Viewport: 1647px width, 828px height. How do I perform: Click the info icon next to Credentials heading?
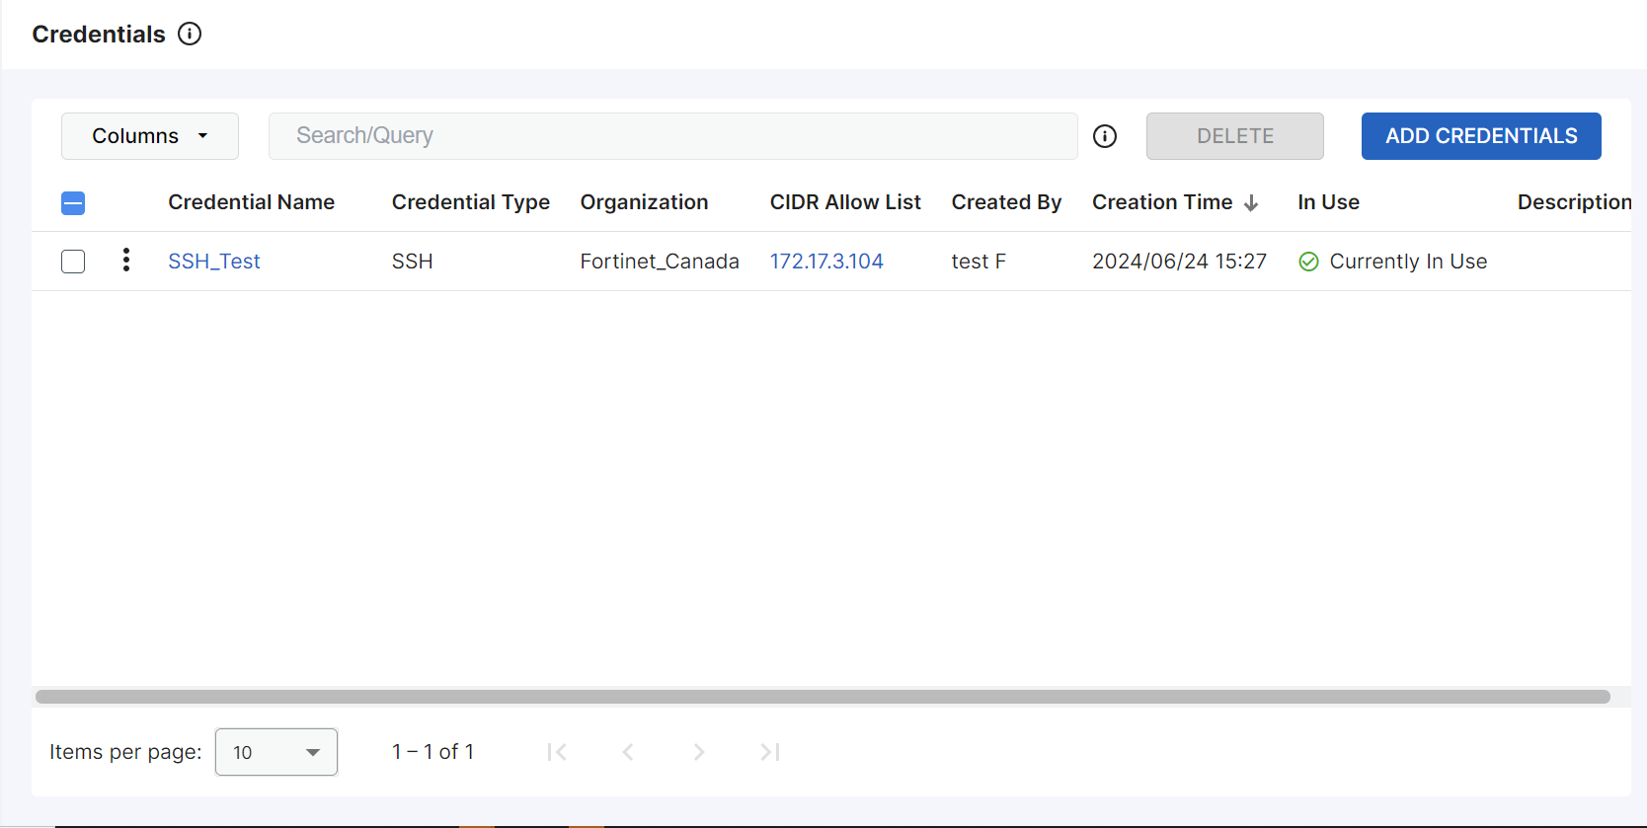[190, 34]
